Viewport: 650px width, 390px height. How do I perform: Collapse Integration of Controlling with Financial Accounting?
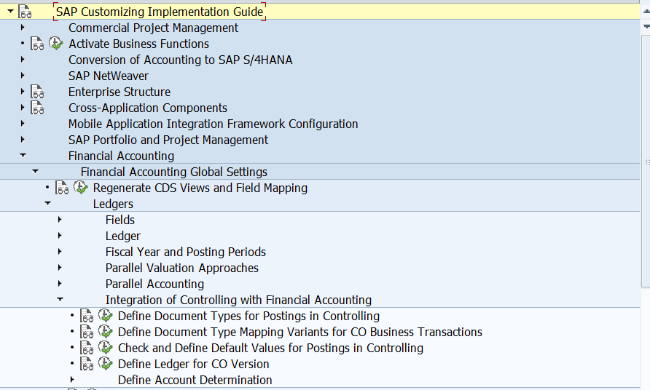(60, 299)
